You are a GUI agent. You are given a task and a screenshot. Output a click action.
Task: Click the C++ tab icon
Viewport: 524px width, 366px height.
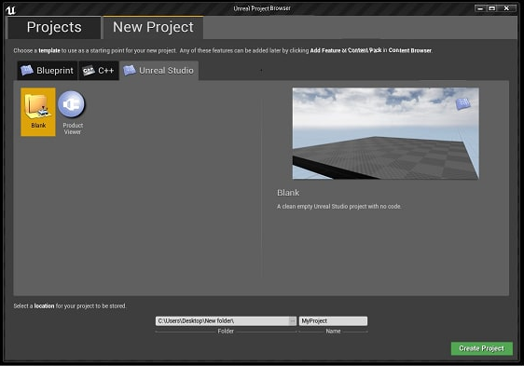pos(89,71)
